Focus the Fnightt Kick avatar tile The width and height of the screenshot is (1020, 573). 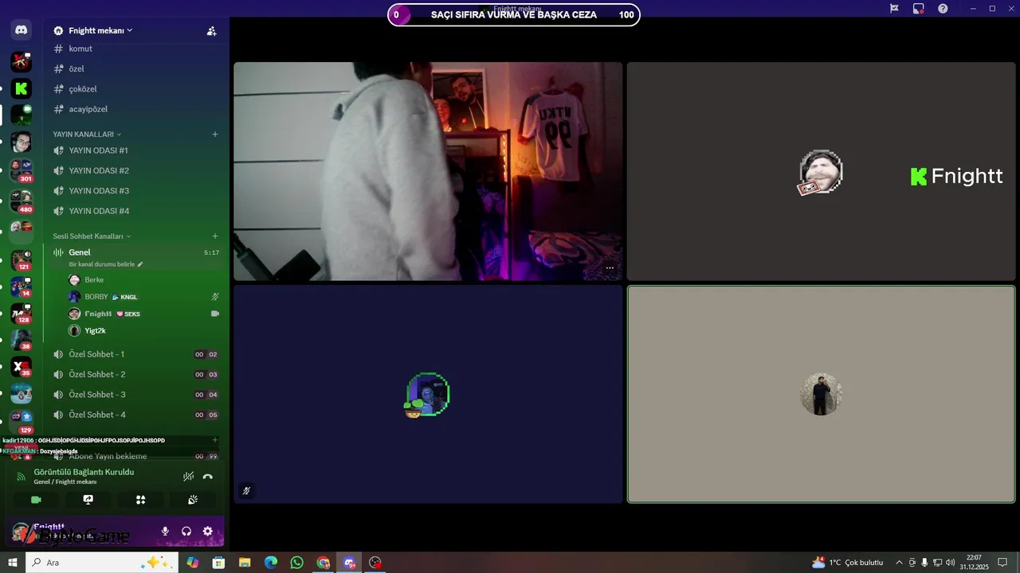(x=821, y=171)
